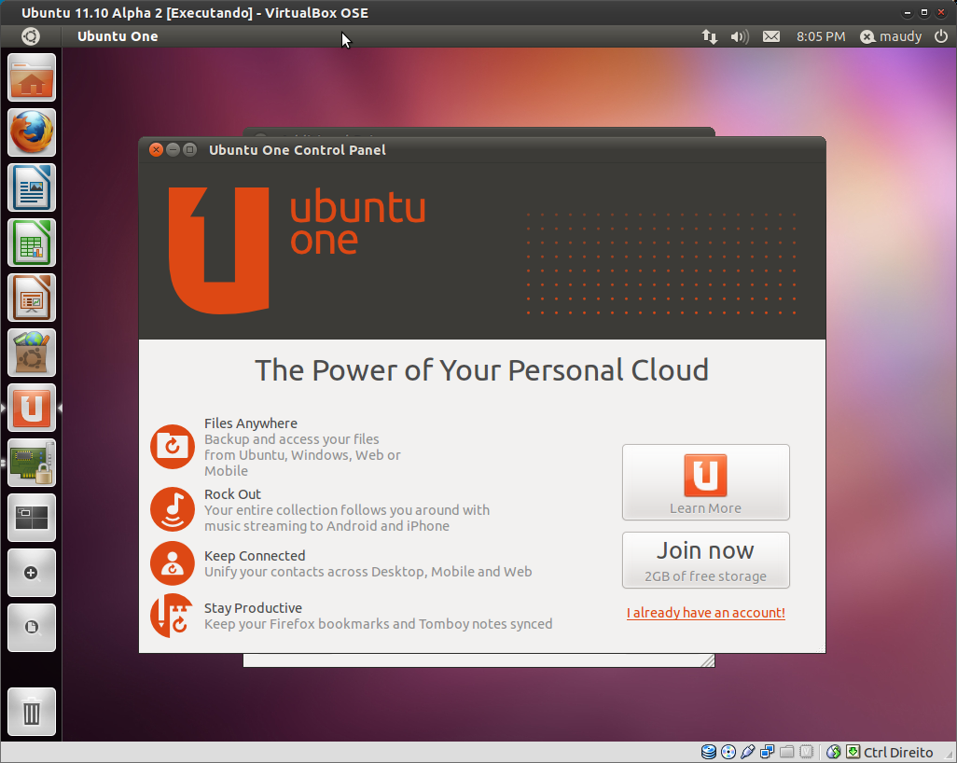Click the Keep Connected contacts icon

173,562
